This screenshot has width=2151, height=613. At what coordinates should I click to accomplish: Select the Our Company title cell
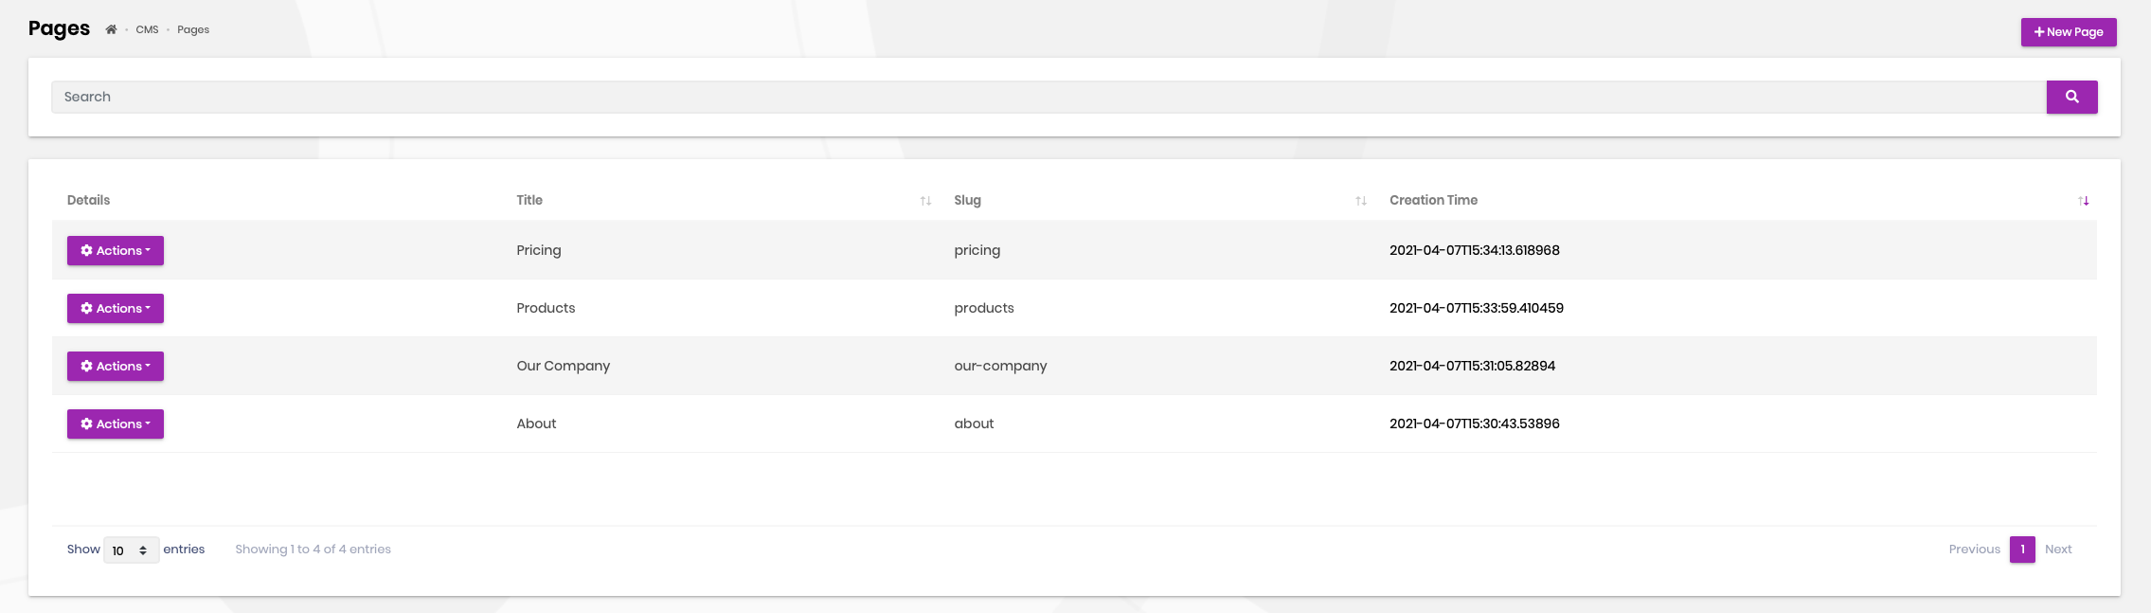563,366
